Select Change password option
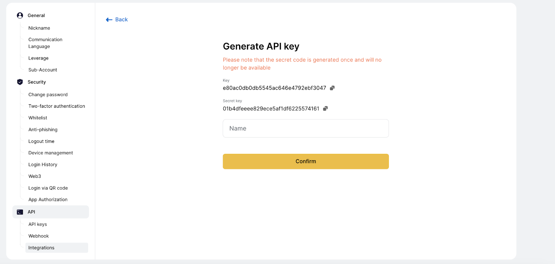Image resolution: width=555 pixels, height=264 pixels. (48, 95)
